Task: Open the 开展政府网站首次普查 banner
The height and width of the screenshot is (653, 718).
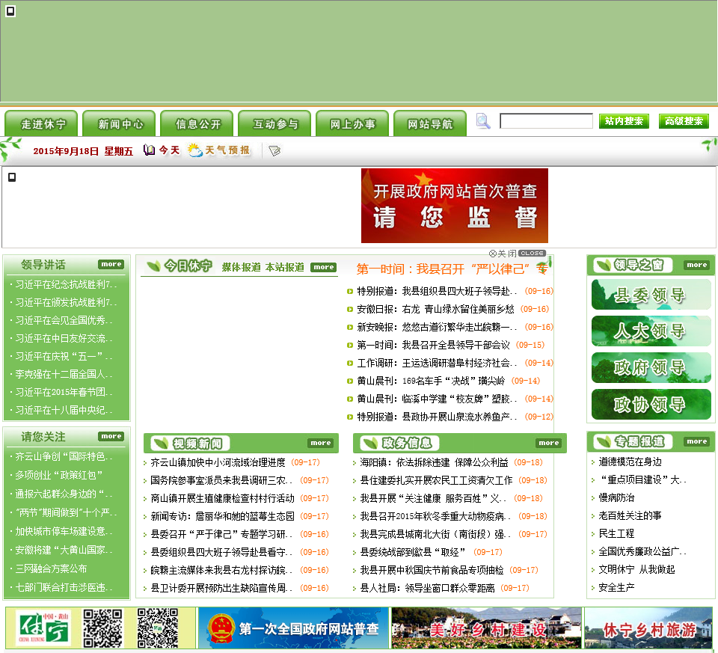Action: [454, 206]
